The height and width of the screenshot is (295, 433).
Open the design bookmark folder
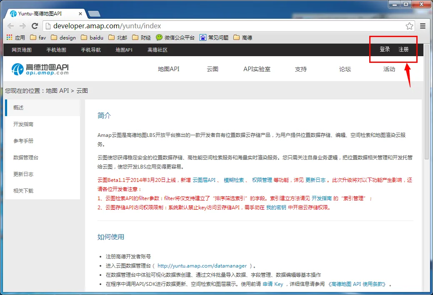(63, 37)
